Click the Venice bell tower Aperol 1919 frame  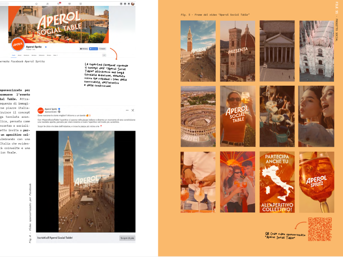[198, 51]
